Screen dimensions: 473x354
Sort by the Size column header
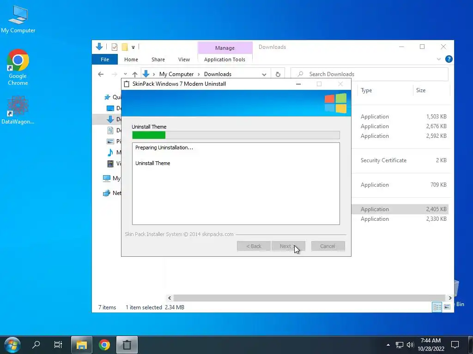[431, 90]
